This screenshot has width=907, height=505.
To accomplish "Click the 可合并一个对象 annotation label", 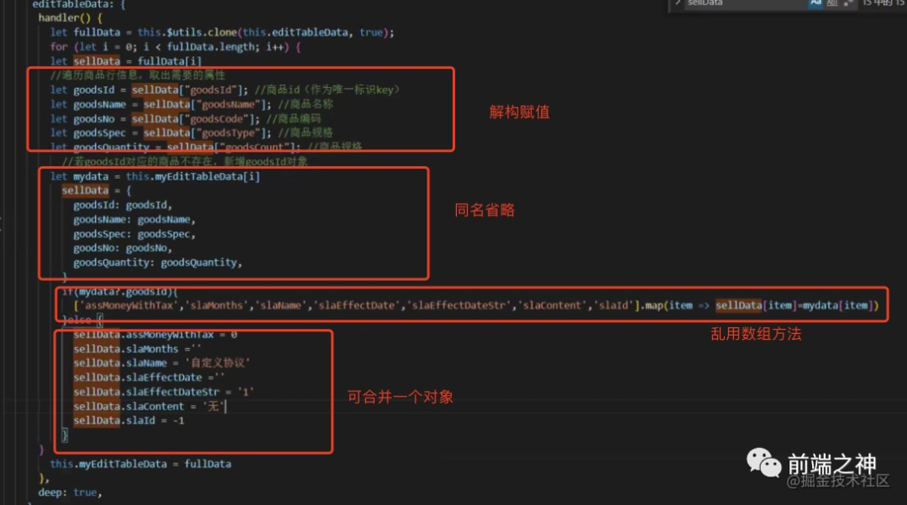I will click(x=401, y=397).
